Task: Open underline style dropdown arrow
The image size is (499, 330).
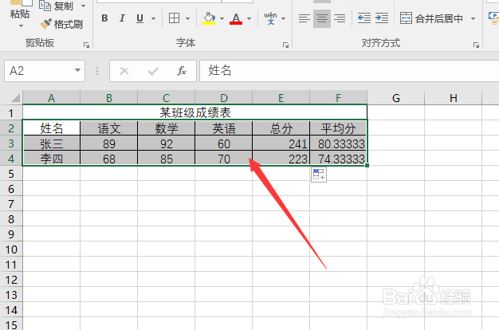Action: 153,18
